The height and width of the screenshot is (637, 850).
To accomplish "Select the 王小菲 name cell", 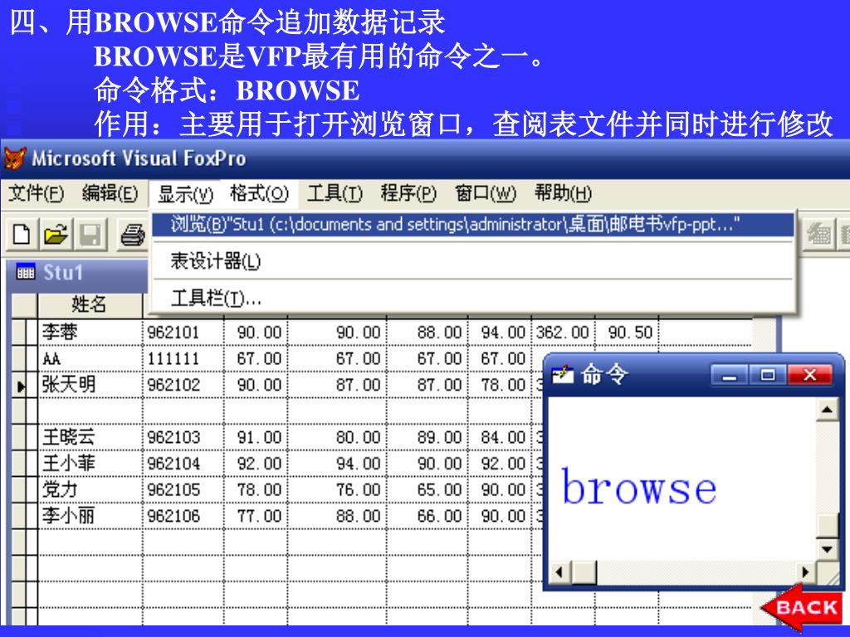I will tap(90, 464).
